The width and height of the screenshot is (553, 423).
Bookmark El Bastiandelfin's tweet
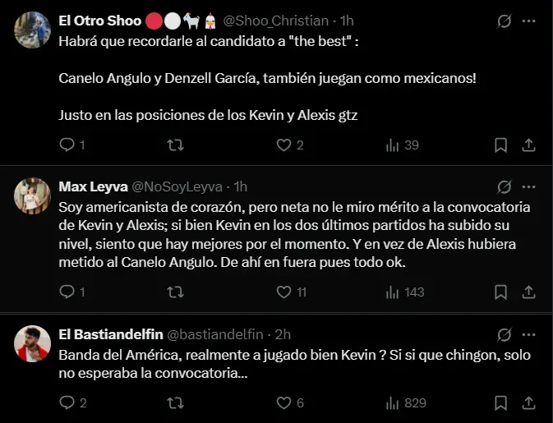click(500, 403)
